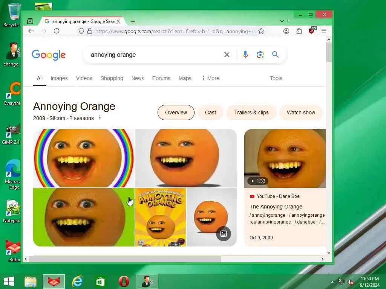This screenshot has height=289, width=386.
Task: Open three-dot menu beside 2 seasons
Action: pos(100,118)
